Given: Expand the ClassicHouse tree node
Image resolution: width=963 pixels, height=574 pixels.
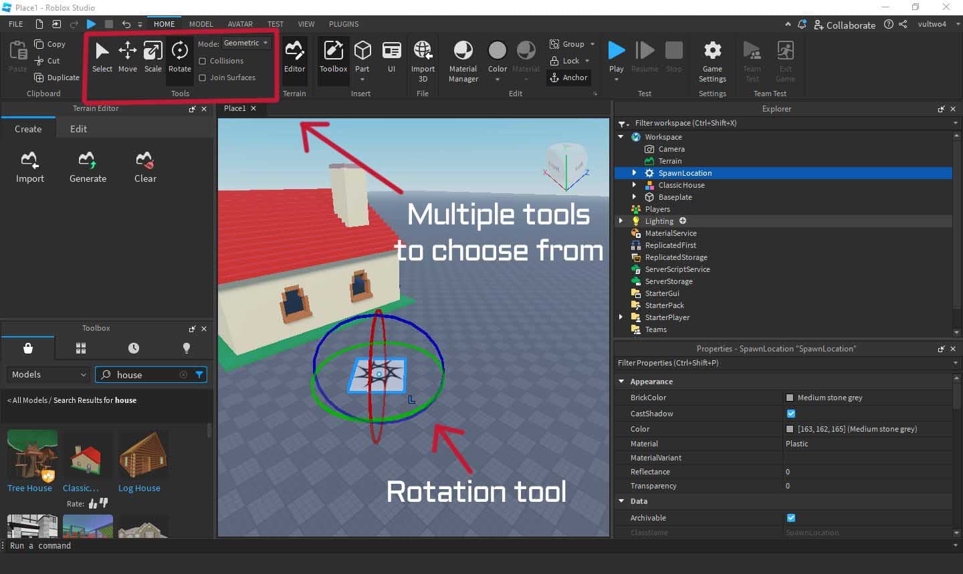Looking at the screenshot, I should 634,185.
